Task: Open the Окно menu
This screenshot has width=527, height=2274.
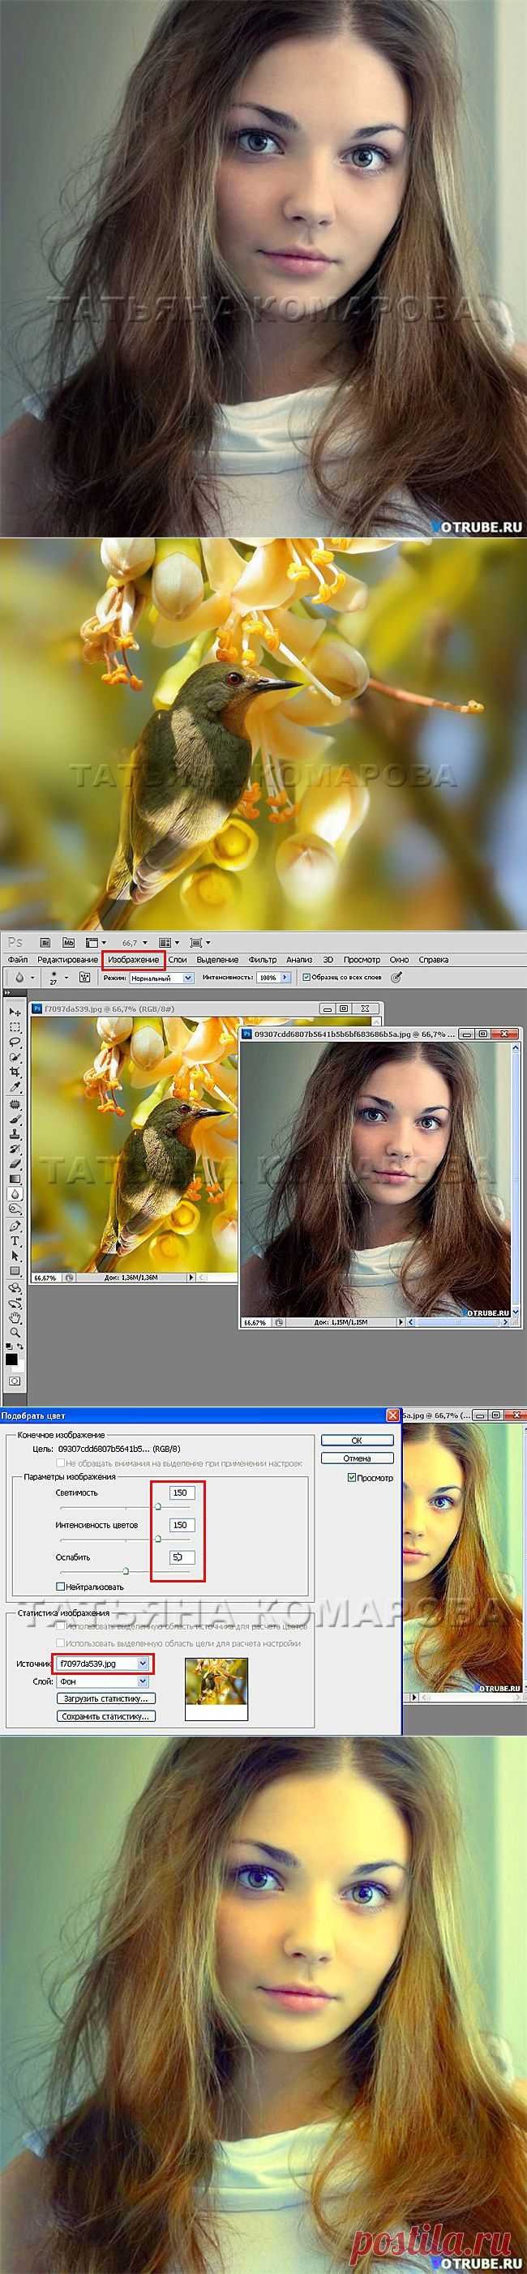Action: [399, 960]
